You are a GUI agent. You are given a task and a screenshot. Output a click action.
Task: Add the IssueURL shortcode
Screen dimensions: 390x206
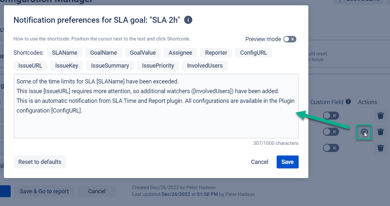click(30, 65)
